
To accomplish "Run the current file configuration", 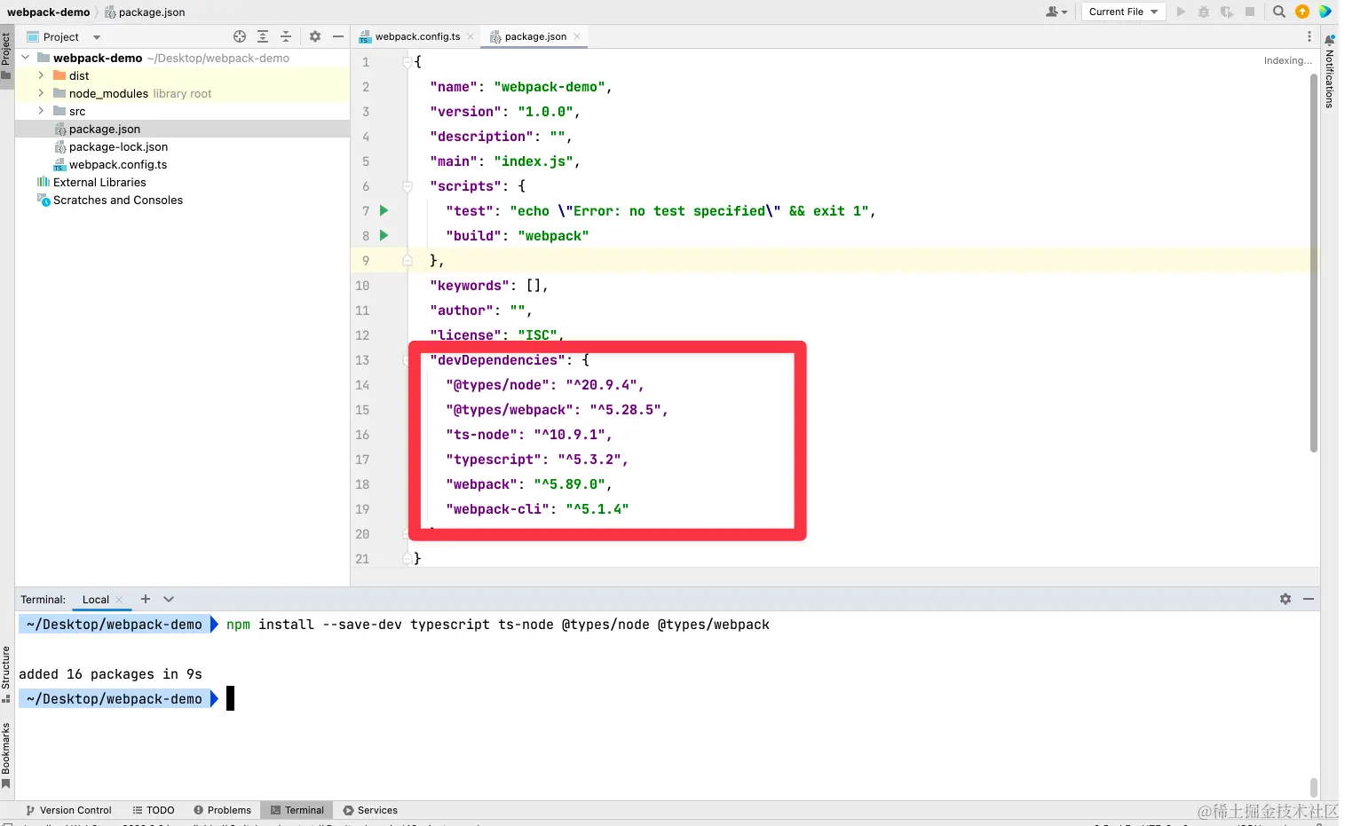I will tap(1181, 12).
